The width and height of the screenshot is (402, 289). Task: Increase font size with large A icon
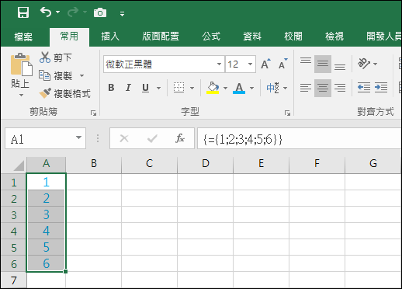265,64
